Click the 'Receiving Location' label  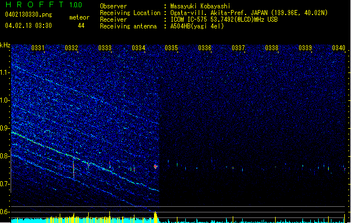[x=130, y=13]
